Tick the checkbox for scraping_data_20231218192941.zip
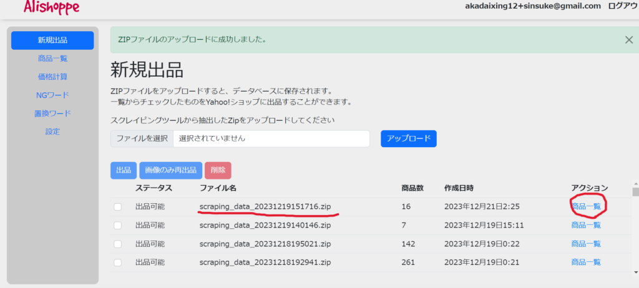 118,262
